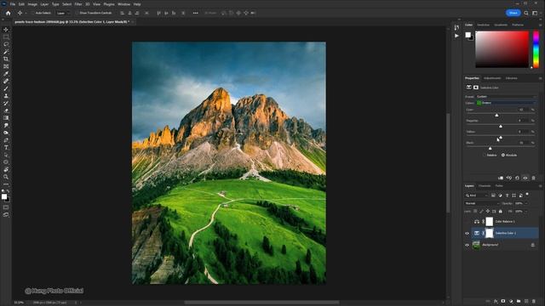Select the Move tool in toolbar

pyautogui.click(x=6, y=30)
